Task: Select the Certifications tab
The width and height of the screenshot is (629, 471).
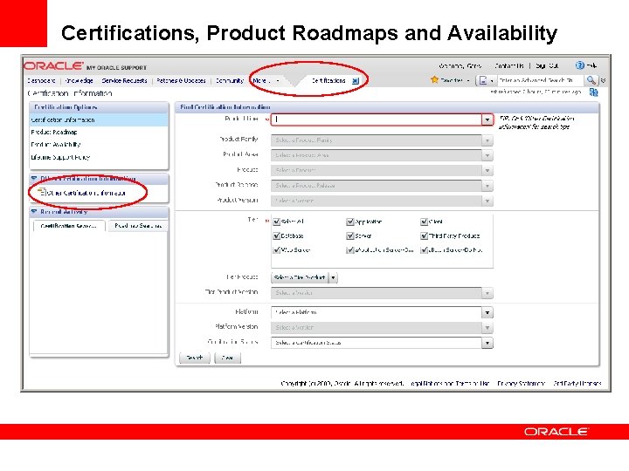Action: pos(328,80)
